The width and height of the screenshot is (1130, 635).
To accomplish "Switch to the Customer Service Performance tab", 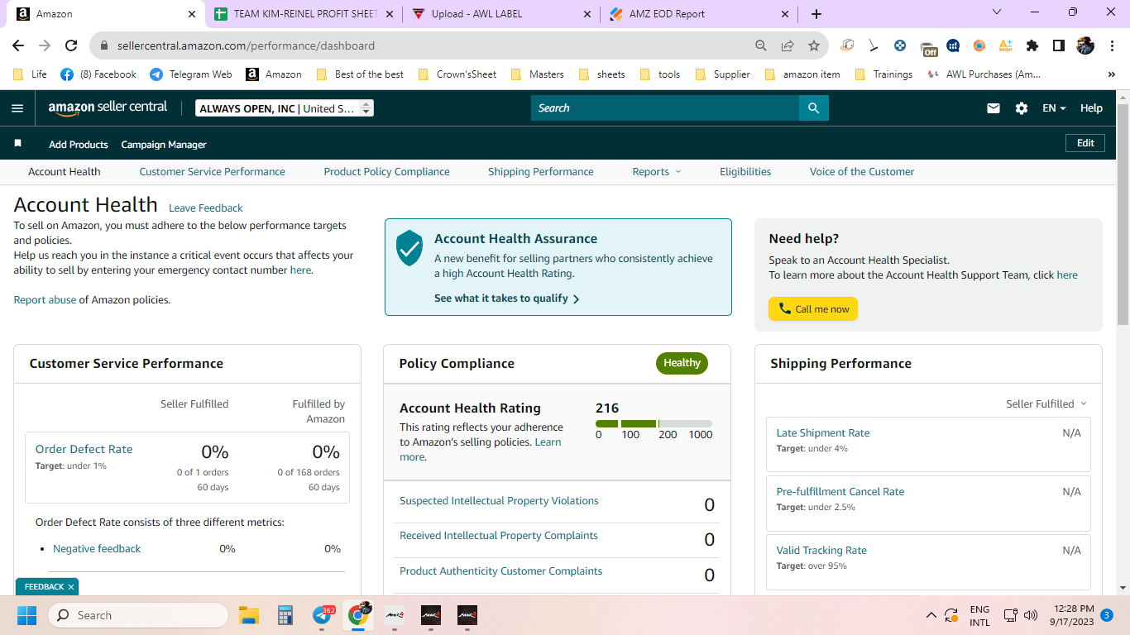I will (212, 172).
